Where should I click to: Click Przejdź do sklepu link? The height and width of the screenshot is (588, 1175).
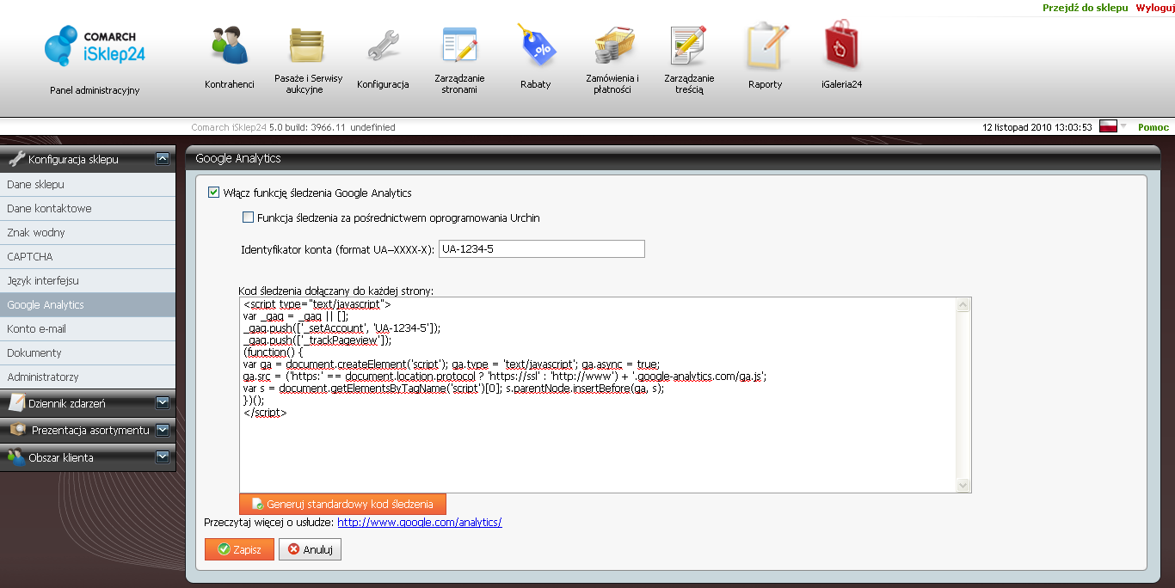click(x=1085, y=7)
